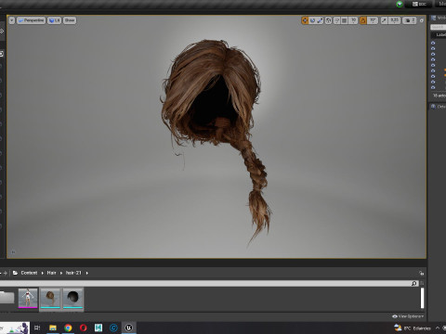Open camera speed setting

(410, 20)
